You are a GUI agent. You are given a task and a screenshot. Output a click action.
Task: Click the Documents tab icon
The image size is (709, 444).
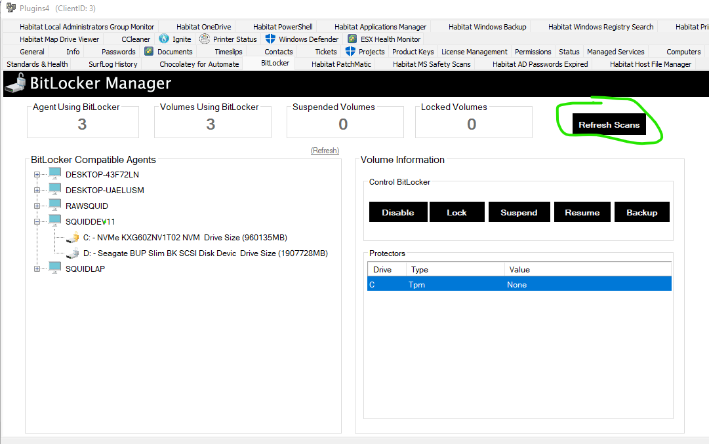tap(148, 51)
